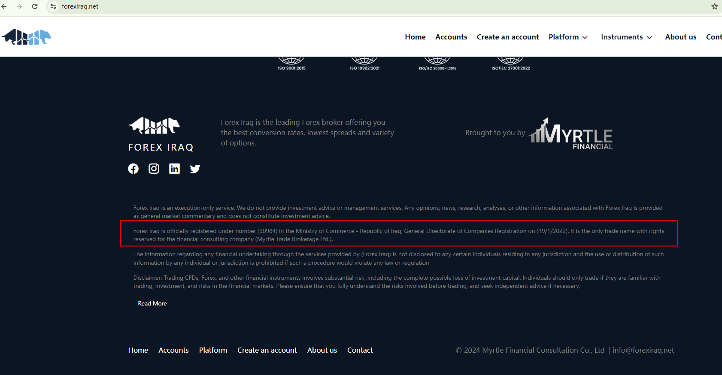
Task: Click Read More under the disclaimer
Action: click(152, 303)
